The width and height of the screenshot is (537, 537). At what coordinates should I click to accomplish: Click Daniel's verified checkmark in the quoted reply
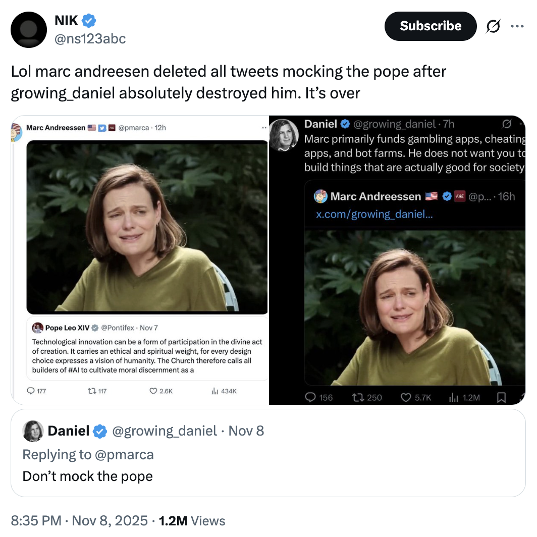click(x=100, y=431)
